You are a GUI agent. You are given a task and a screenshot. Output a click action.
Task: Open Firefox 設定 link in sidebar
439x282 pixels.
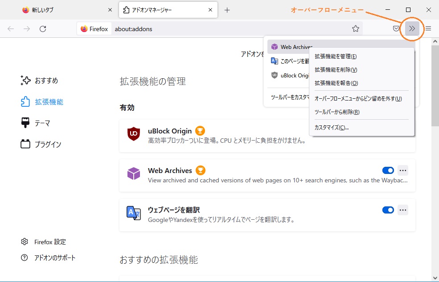point(50,242)
